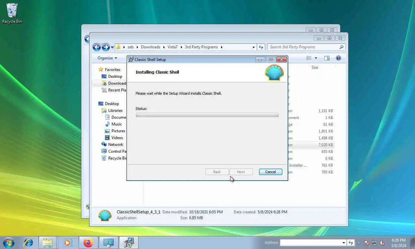Open the Control Panel taskbar icon

(108, 243)
